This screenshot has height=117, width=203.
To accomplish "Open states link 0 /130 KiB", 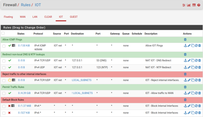I will pos(24,46).
